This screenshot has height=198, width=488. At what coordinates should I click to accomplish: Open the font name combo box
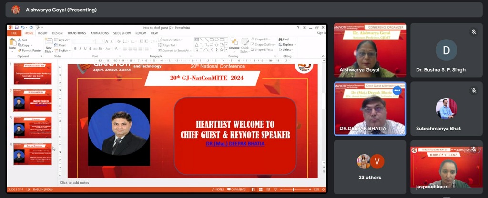pyautogui.click(x=84, y=41)
